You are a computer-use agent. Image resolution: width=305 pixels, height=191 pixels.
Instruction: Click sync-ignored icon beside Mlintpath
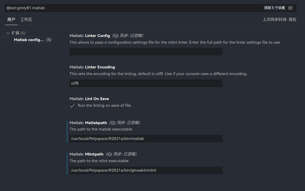click(110, 154)
